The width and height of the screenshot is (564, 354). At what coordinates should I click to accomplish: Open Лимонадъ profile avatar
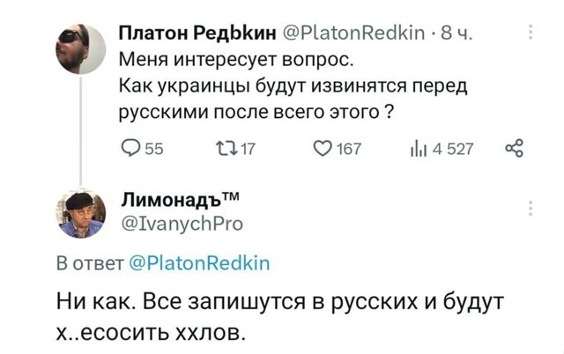[80, 213]
